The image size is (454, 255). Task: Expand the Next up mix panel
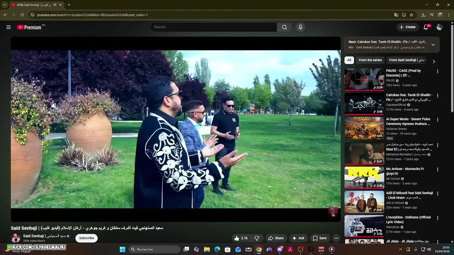[x=433, y=45]
